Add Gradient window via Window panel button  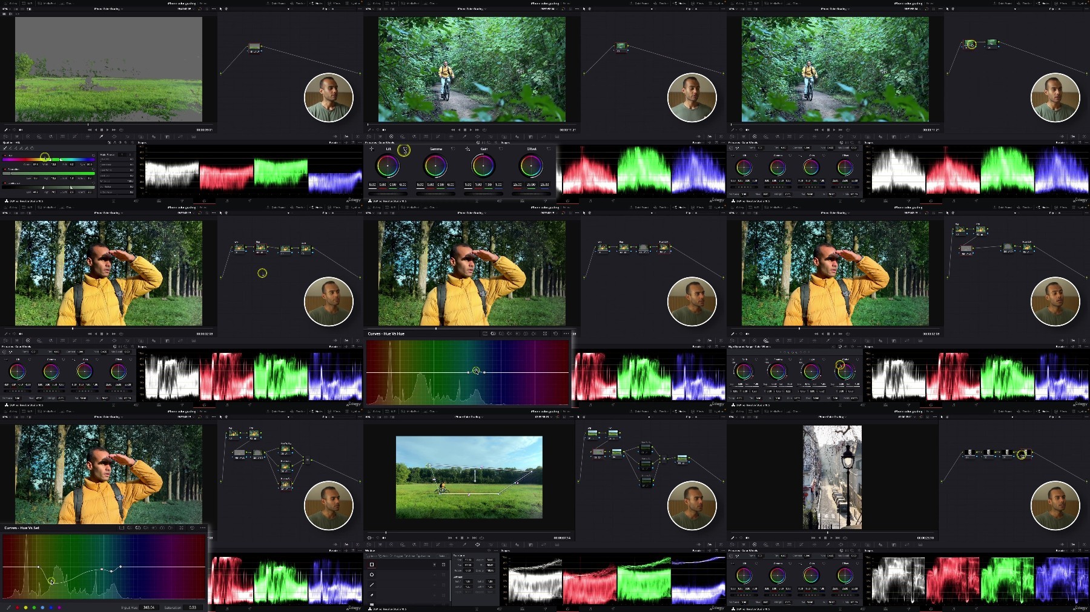423,556
